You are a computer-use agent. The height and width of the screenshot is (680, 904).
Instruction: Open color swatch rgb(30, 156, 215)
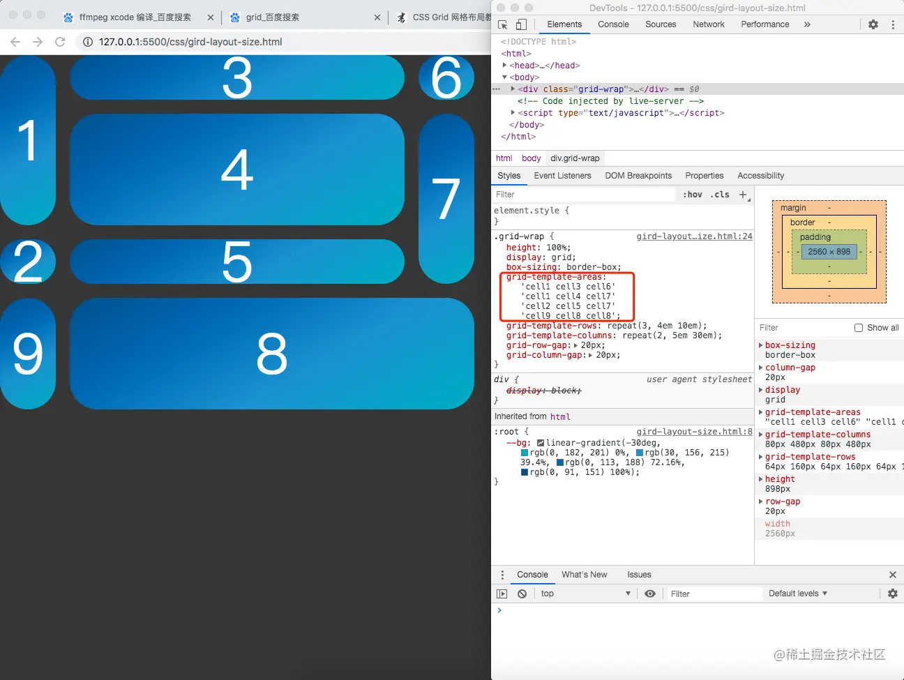[x=640, y=453]
